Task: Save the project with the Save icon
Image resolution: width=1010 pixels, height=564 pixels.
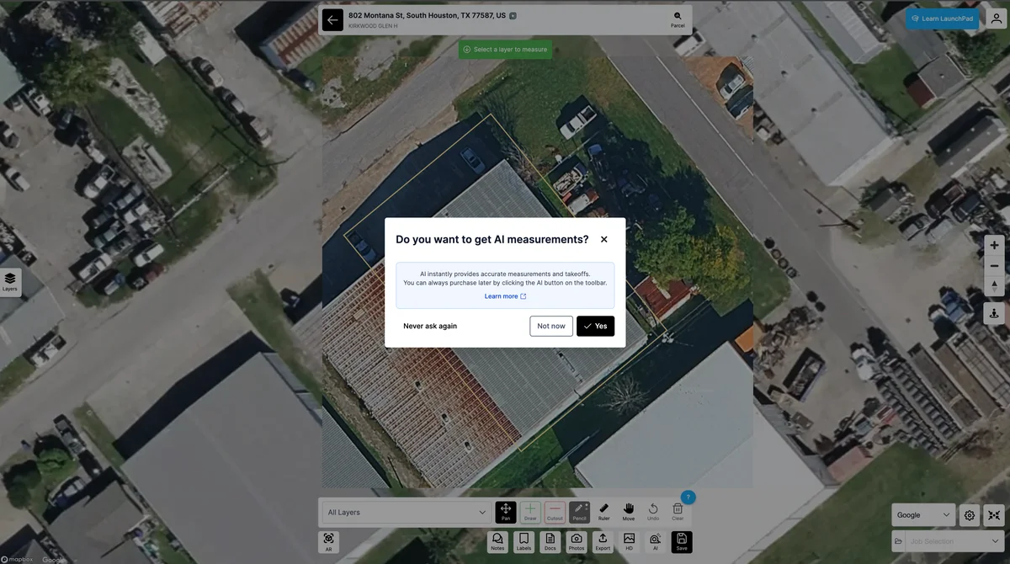Action: click(x=681, y=540)
